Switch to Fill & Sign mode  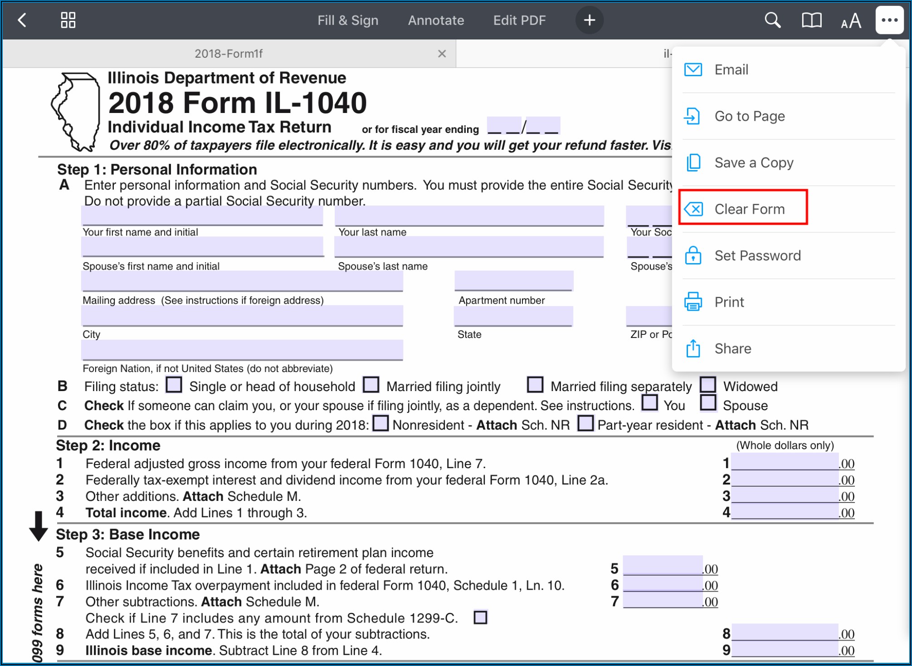pos(347,20)
